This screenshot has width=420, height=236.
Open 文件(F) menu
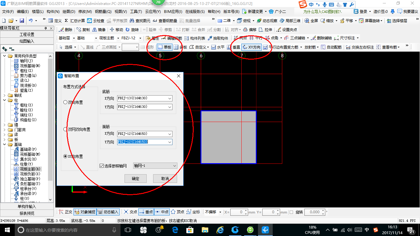[x=8, y=12]
